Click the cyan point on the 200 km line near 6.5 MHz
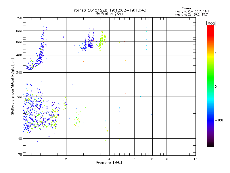Image resolution: width=230 pixels, height=173 pixels. coord(140,97)
